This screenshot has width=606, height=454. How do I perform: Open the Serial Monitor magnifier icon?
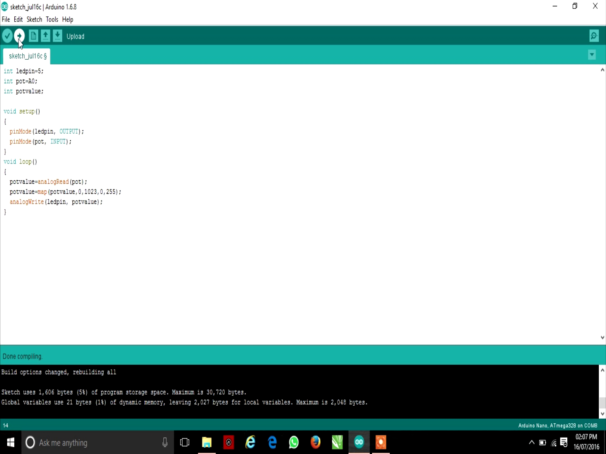click(x=594, y=36)
